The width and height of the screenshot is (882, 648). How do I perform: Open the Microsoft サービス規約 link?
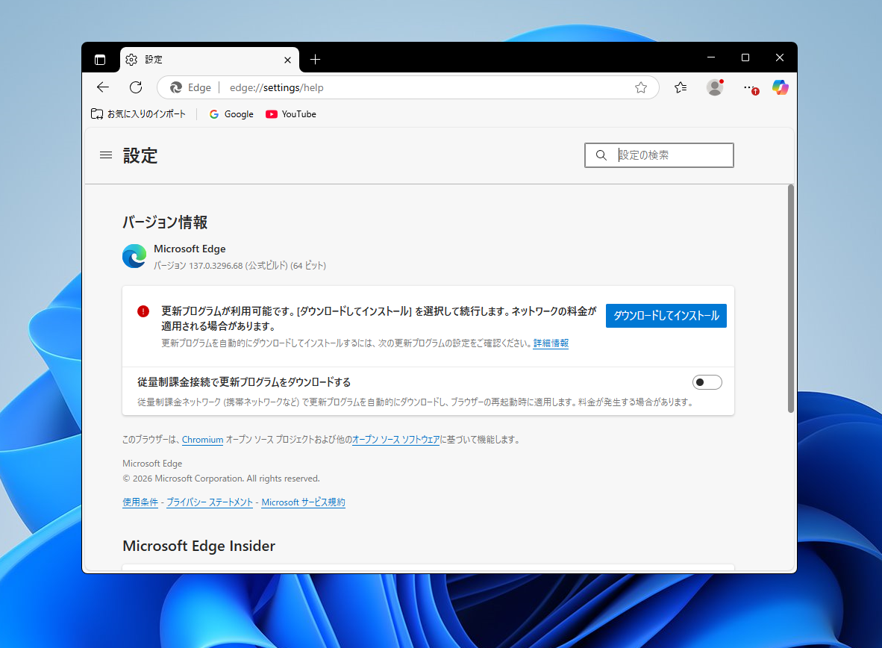pyautogui.click(x=303, y=502)
